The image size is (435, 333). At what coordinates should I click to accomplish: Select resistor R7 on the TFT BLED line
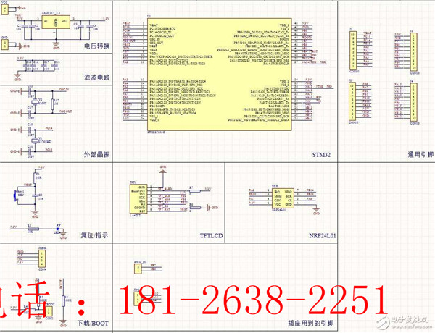point(195,191)
